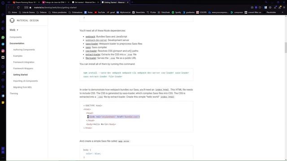Follow the extract-loader link

click(x=93, y=55)
